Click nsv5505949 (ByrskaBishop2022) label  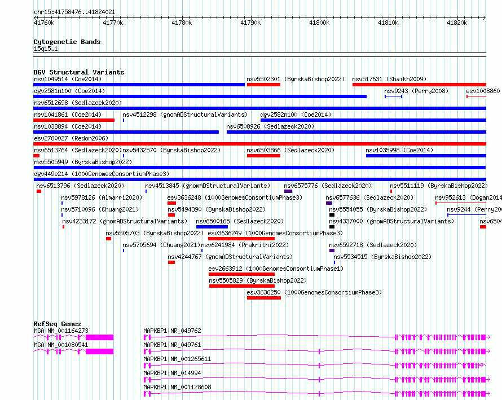point(83,162)
